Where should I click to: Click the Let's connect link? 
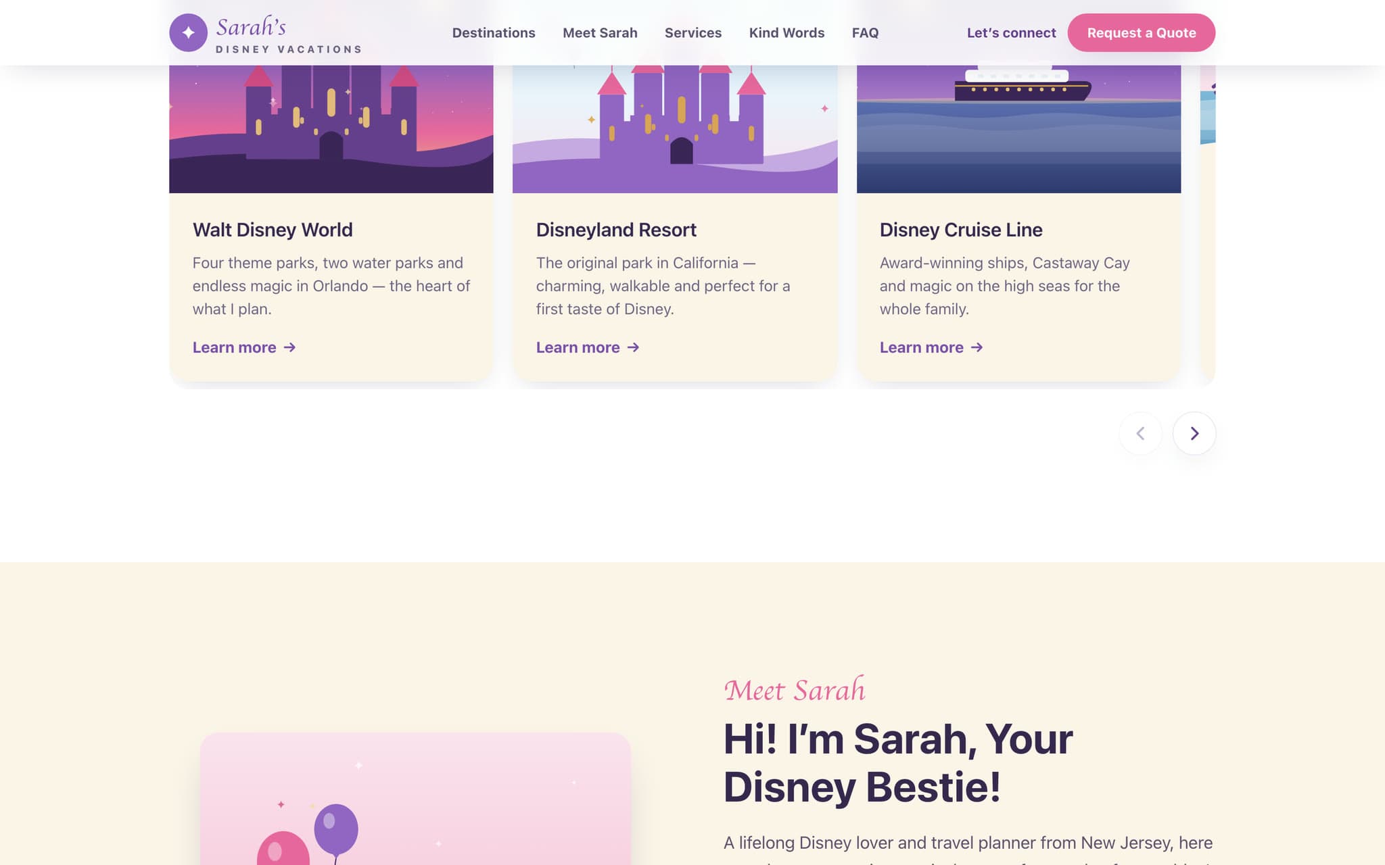[1011, 32]
